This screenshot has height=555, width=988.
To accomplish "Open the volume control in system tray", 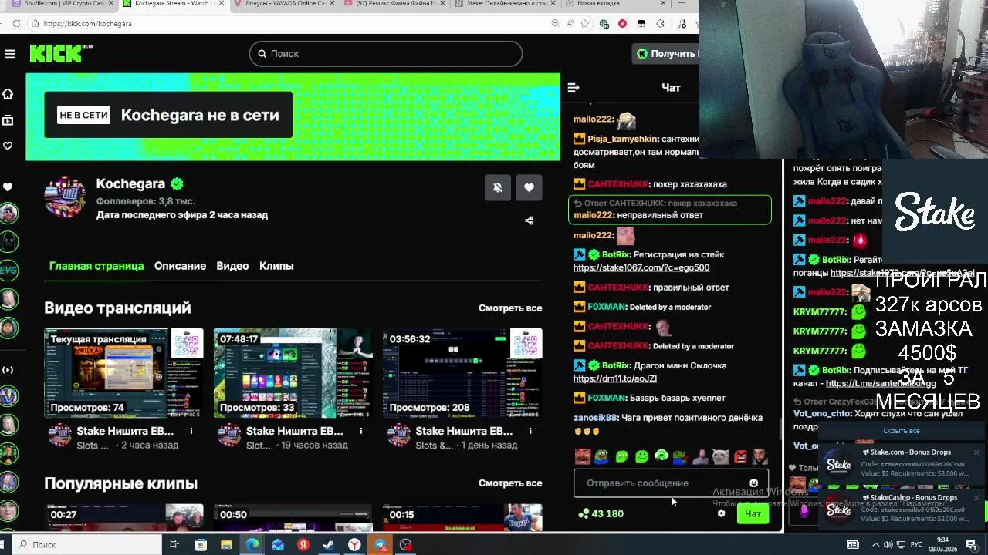I will [888, 545].
